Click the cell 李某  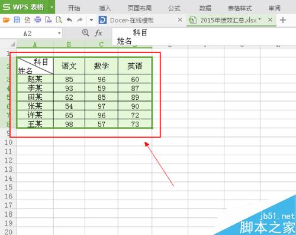pos(35,88)
